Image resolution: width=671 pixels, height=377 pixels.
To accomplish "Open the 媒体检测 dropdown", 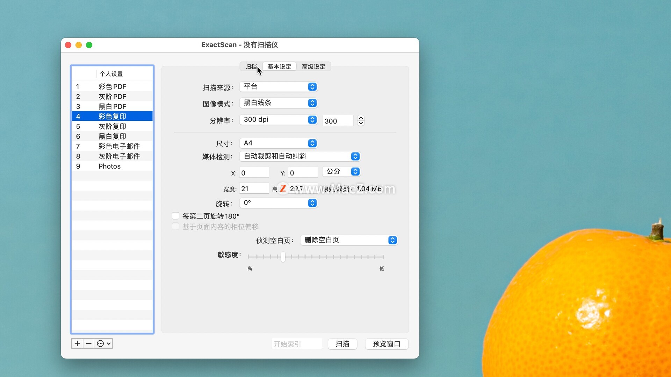I will point(300,156).
